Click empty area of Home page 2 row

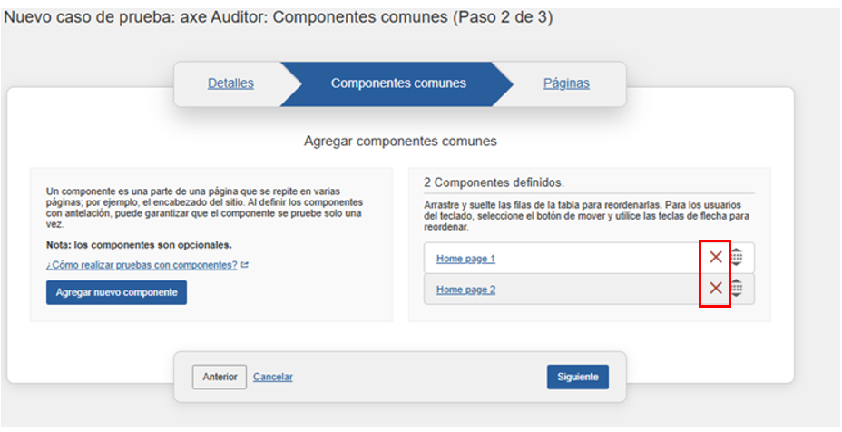[599, 290]
